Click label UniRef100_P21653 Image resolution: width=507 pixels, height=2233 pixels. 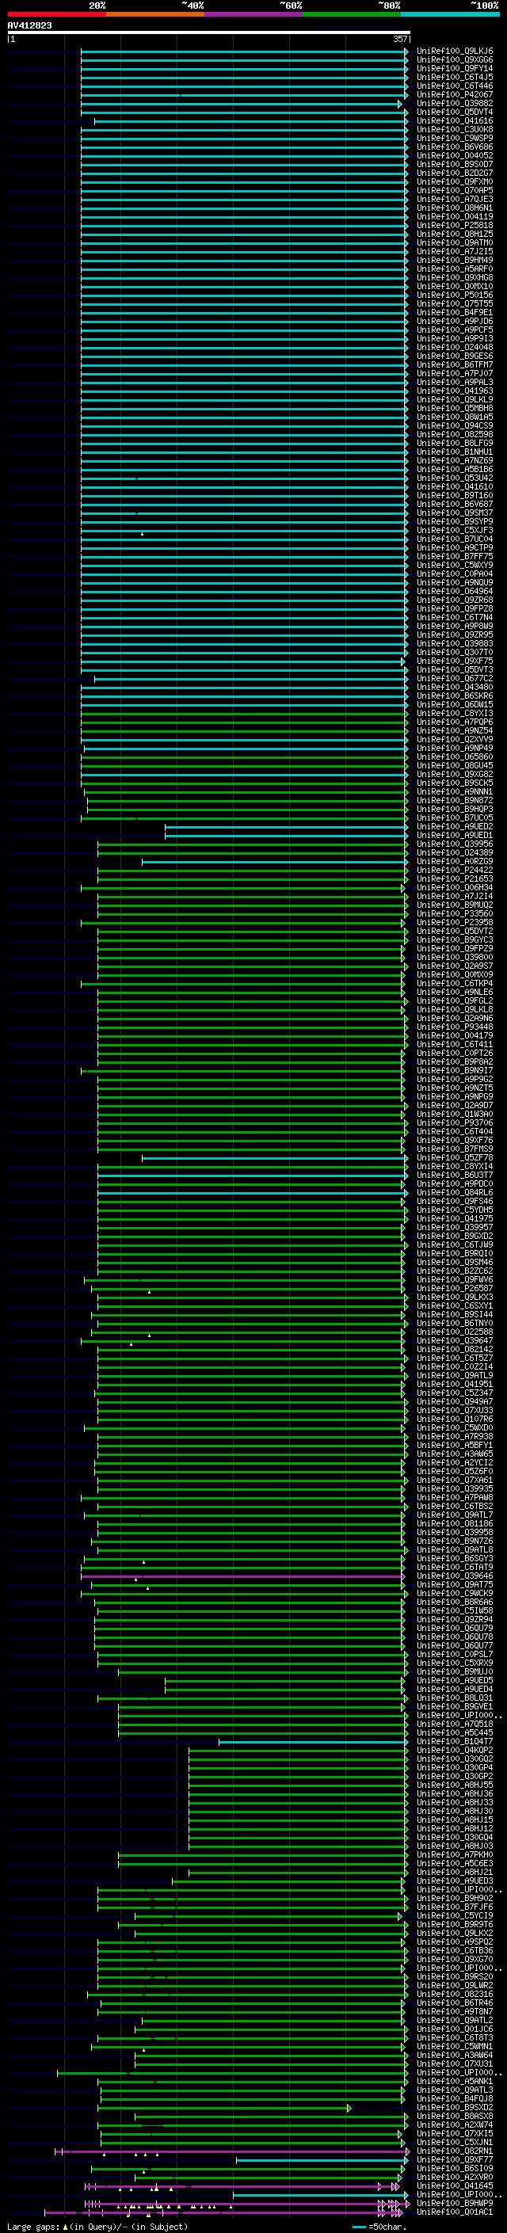455,879
